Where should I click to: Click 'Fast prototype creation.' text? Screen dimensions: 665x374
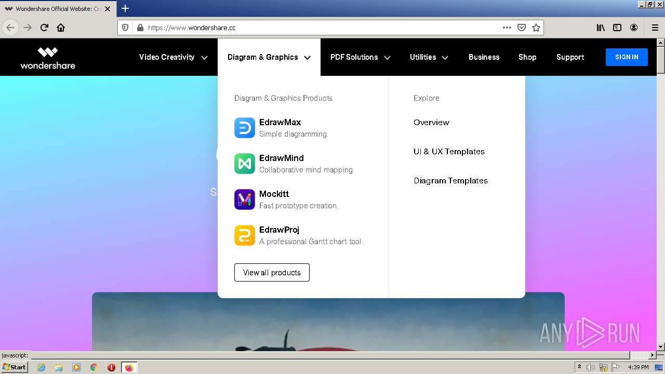(x=299, y=206)
